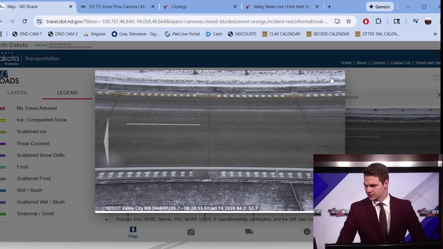Open the media controls toolbar icon

pos(416,21)
